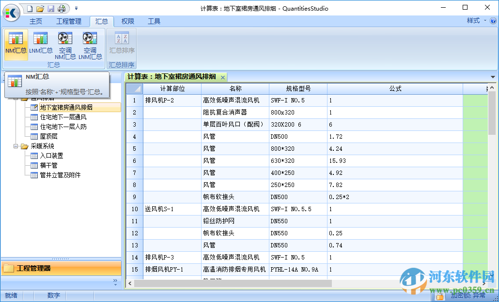Screen dimensions: 499x302
Task: Click the 加密锁 lock icon in status bar
Action: point(439,295)
